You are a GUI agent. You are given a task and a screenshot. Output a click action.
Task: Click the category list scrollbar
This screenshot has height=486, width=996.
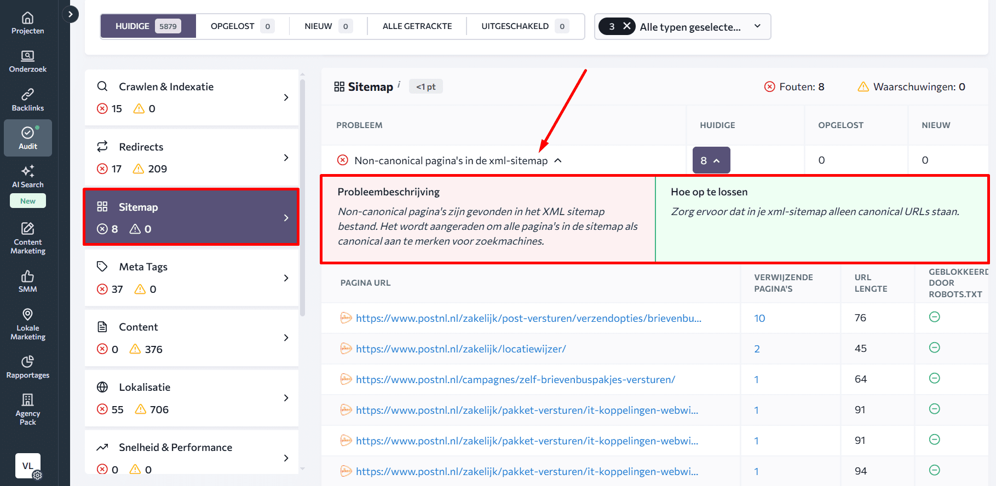302,197
